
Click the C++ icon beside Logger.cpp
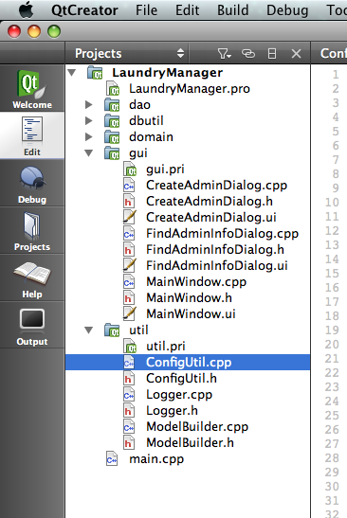[x=129, y=395]
